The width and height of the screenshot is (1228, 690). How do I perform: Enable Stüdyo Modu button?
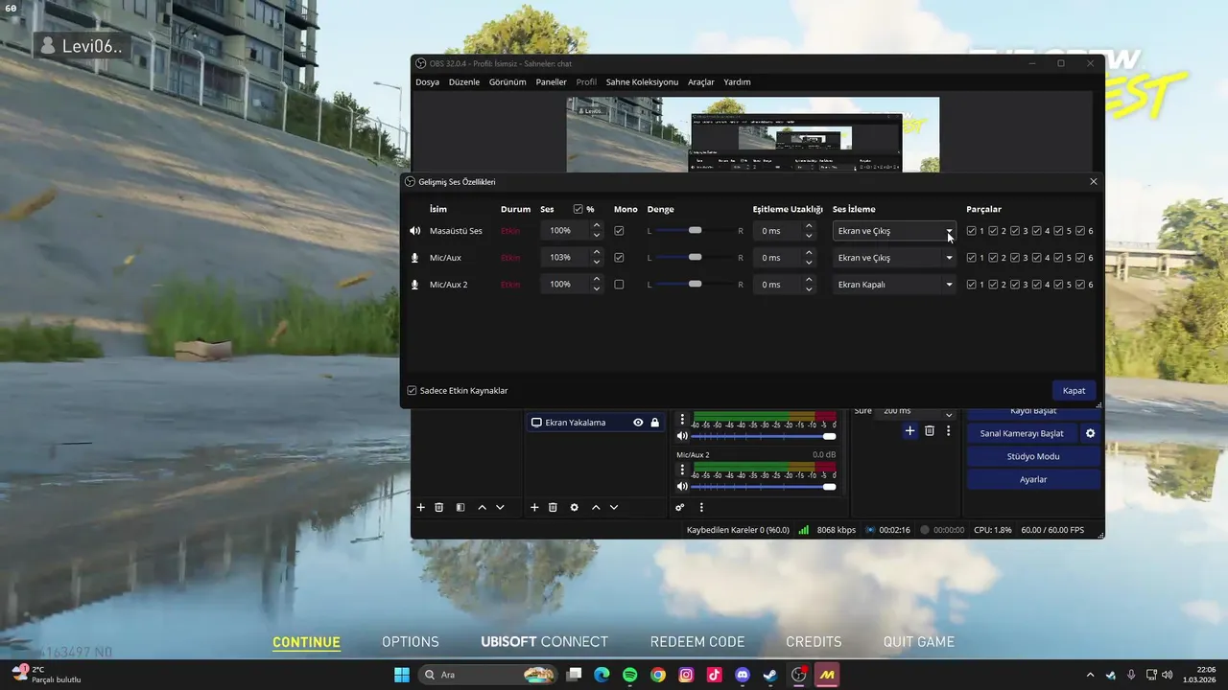pyautogui.click(x=1033, y=456)
